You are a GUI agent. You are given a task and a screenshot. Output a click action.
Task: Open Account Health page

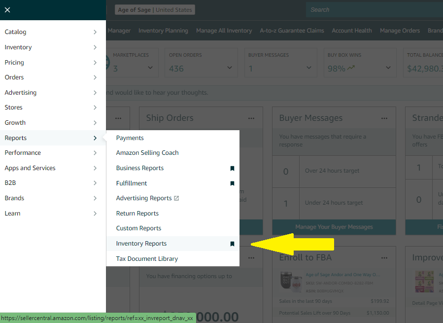tap(352, 31)
